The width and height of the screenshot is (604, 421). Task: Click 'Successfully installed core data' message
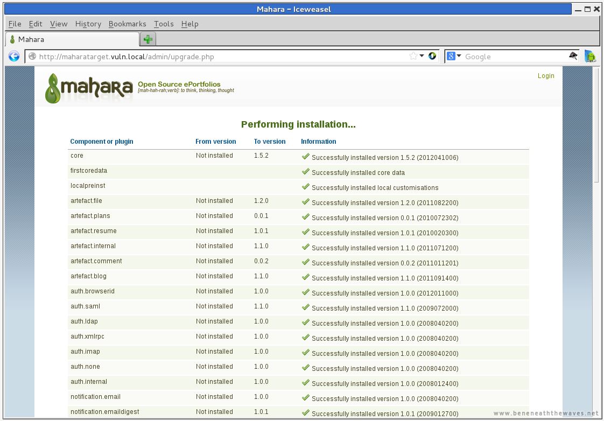[358, 173]
